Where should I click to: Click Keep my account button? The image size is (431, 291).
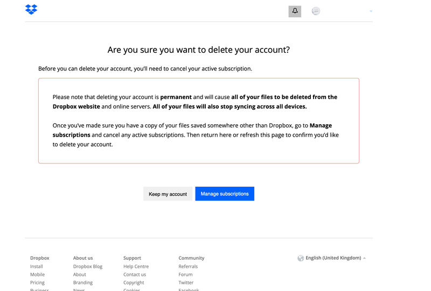point(168,194)
